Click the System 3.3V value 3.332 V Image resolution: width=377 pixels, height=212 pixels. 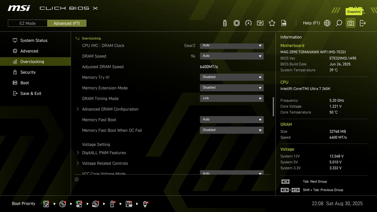point(335,168)
